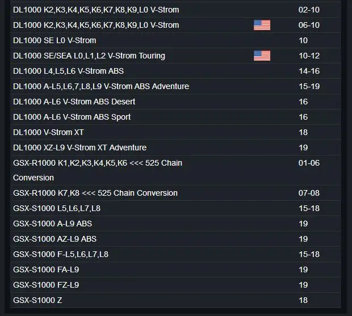Screen dimensions: 352x316
Task: Choose GSX-S1000 FZ-L9 model
Action: 46,285
